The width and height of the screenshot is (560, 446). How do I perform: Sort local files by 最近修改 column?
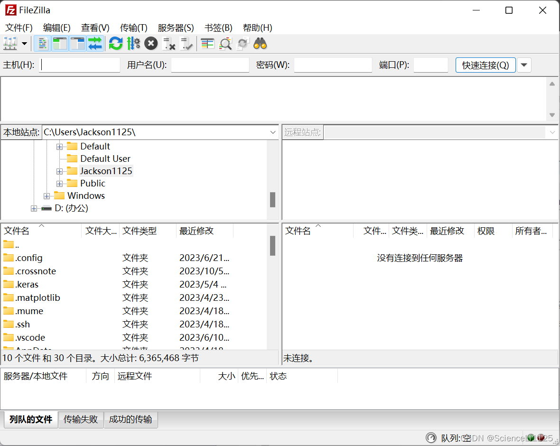click(205, 231)
